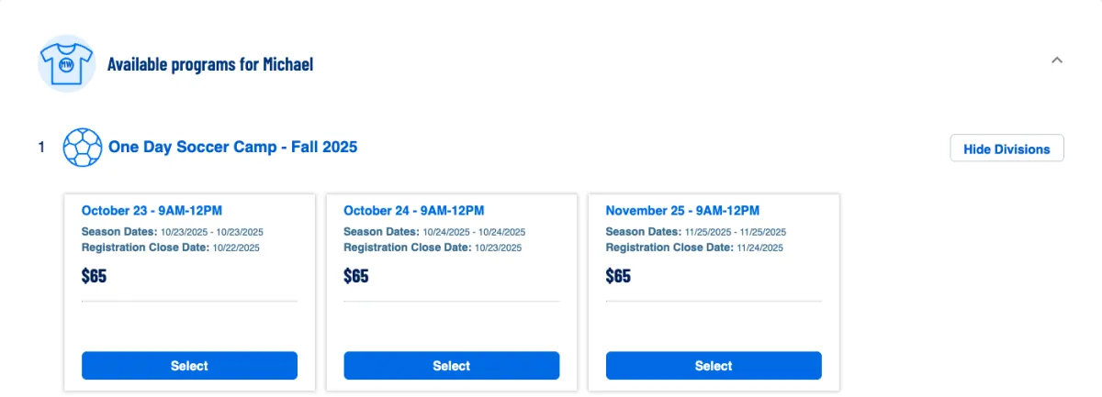
Task: Select the October 23 camp division
Action: pyautogui.click(x=189, y=366)
